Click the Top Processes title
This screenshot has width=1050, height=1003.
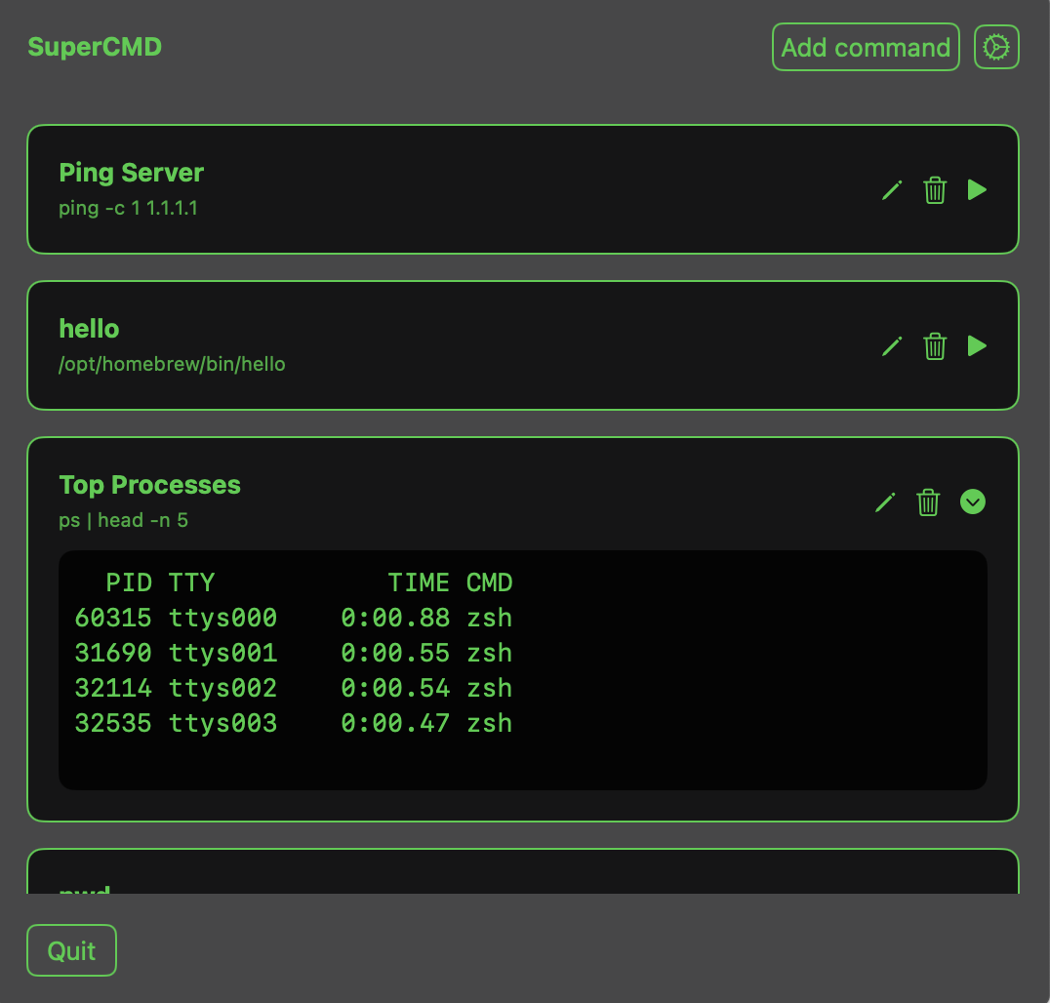coord(149,485)
